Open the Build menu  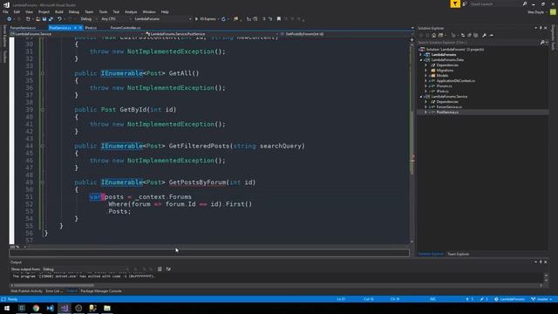point(59,11)
